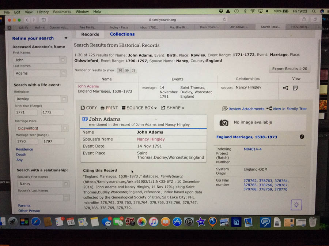
Task: Toggle exact-match checkbox beside Marriage Place field
Action: [x=65, y=128]
